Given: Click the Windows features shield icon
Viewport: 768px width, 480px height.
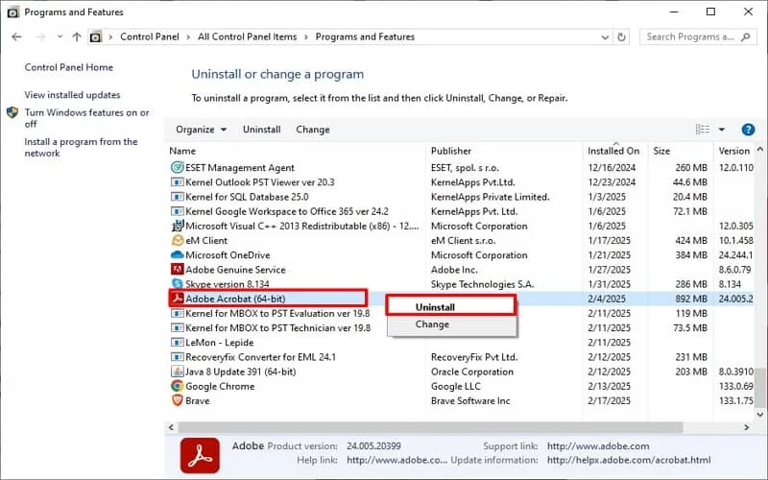Looking at the screenshot, I should coord(12,112).
